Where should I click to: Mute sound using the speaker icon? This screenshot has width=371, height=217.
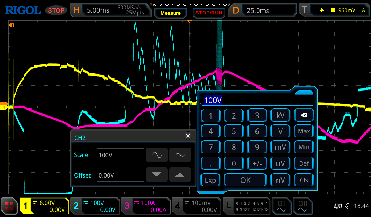pos(348,206)
